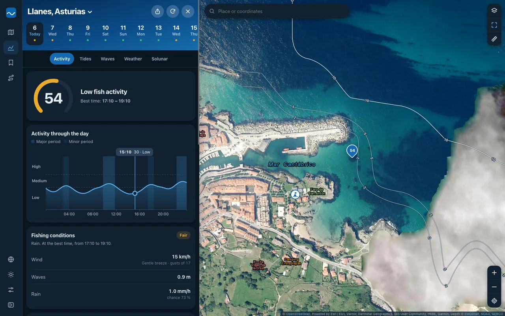
Task: Click the 15:10 marker on the activity chart
Action: point(135,193)
